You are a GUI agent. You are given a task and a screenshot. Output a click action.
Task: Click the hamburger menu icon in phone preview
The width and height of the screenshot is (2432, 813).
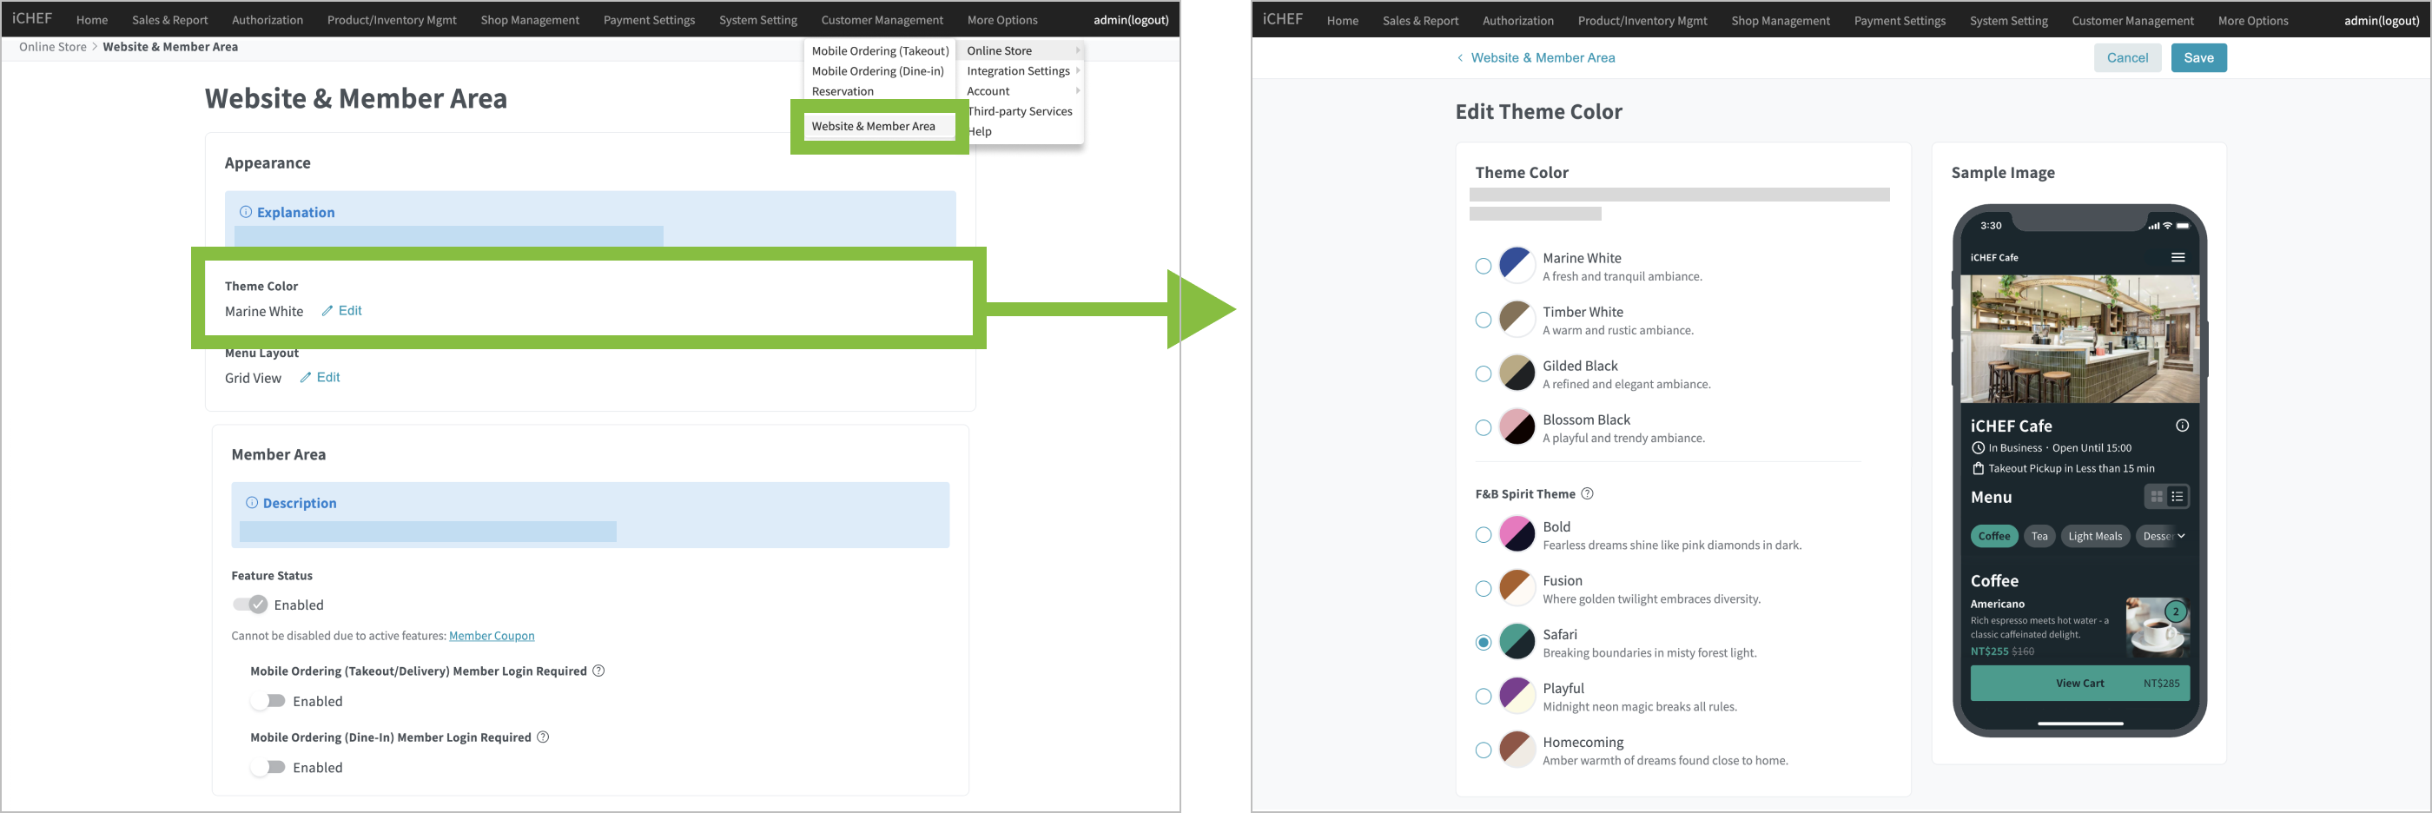click(x=2178, y=258)
